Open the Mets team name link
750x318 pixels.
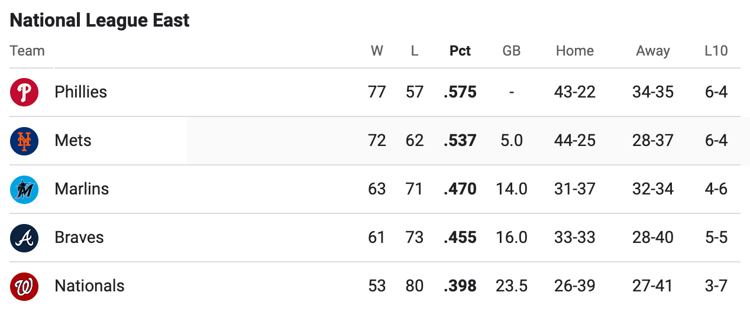[x=73, y=141]
